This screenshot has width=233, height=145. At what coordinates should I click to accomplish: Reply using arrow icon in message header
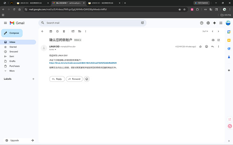(x=213, y=47)
